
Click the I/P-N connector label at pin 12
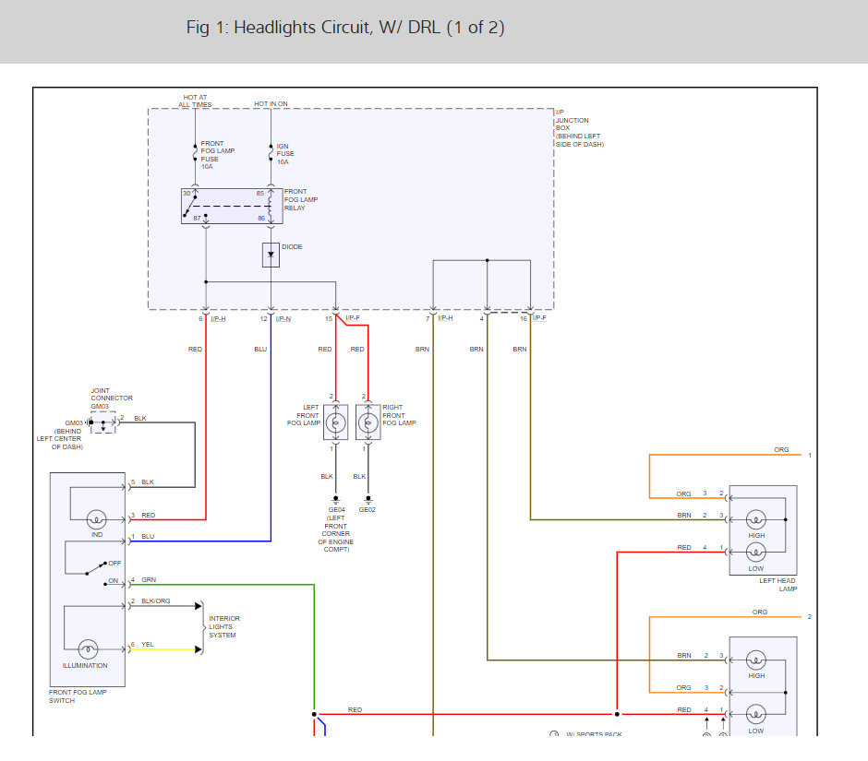(283, 319)
